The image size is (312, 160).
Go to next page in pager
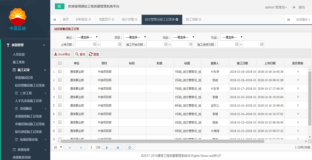point(107,147)
